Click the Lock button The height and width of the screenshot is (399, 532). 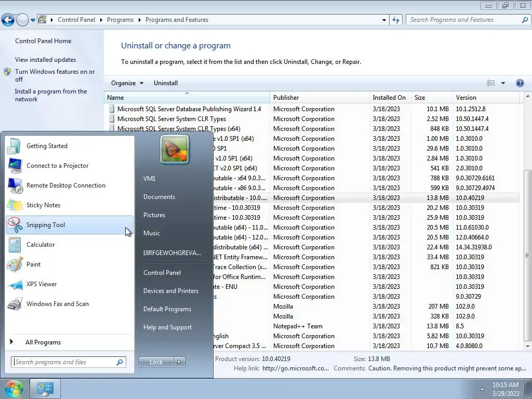tap(156, 362)
